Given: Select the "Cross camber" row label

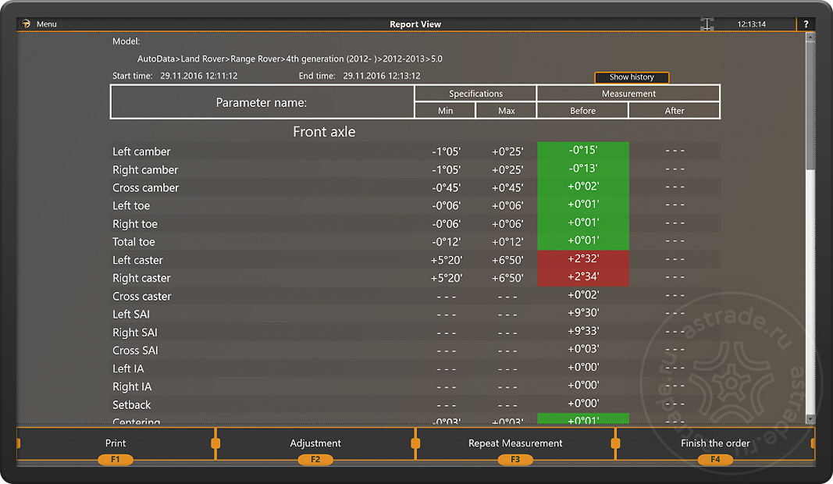Looking at the screenshot, I should pos(145,188).
